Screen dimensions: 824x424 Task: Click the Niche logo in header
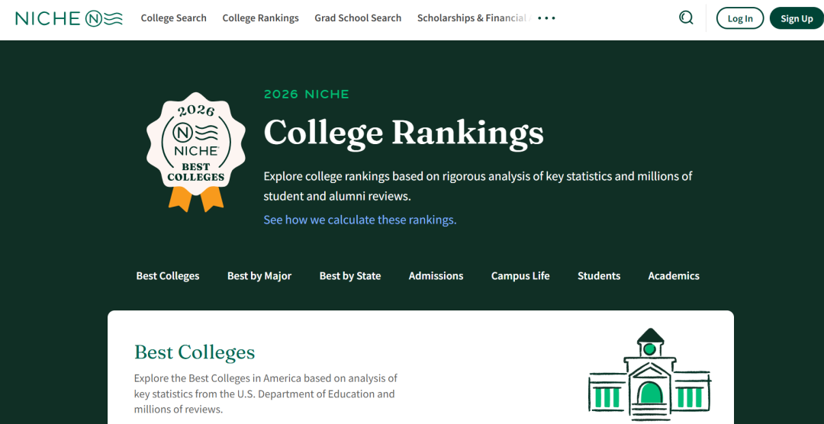(69, 18)
